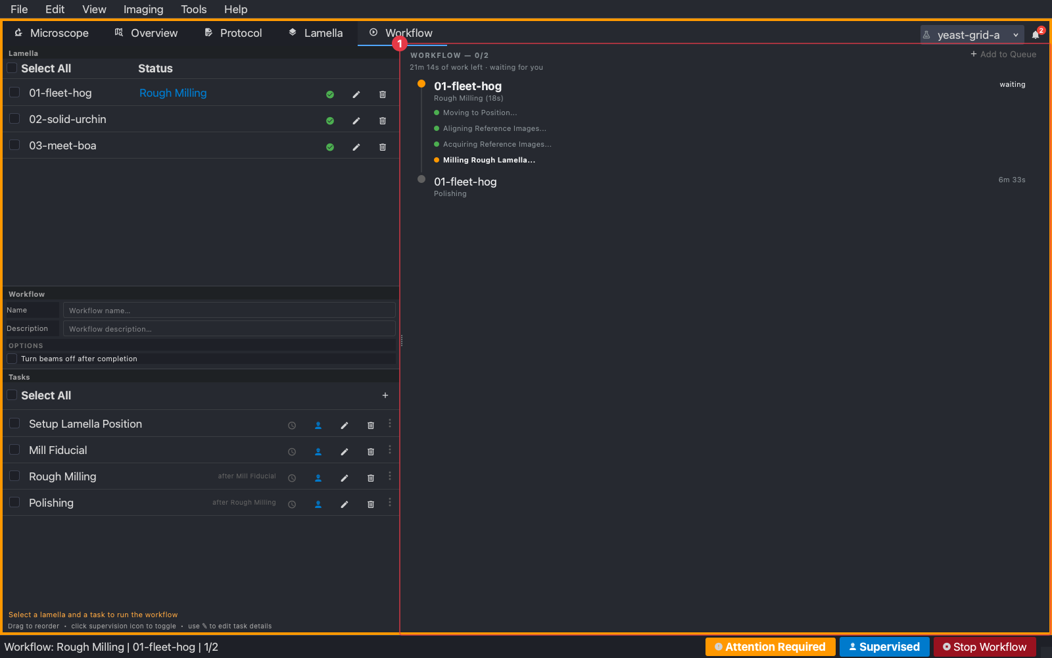
Task: Tick the 03-meet-boa lamella checkbox
Action: [14, 145]
